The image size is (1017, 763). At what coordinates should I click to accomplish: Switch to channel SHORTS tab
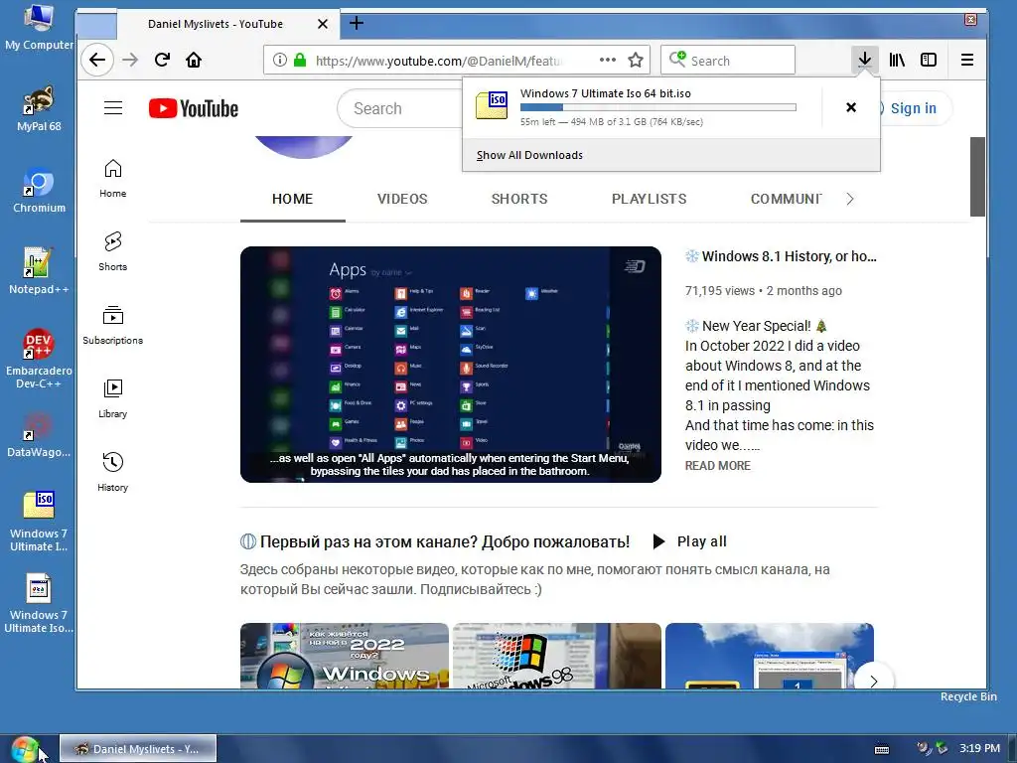coord(519,199)
